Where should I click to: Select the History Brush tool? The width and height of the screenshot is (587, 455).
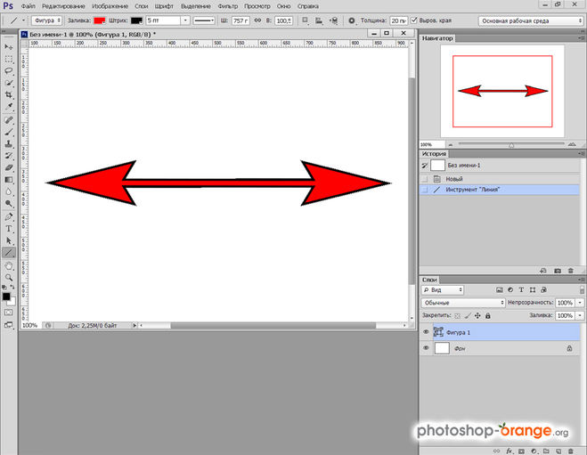click(x=9, y=156)
